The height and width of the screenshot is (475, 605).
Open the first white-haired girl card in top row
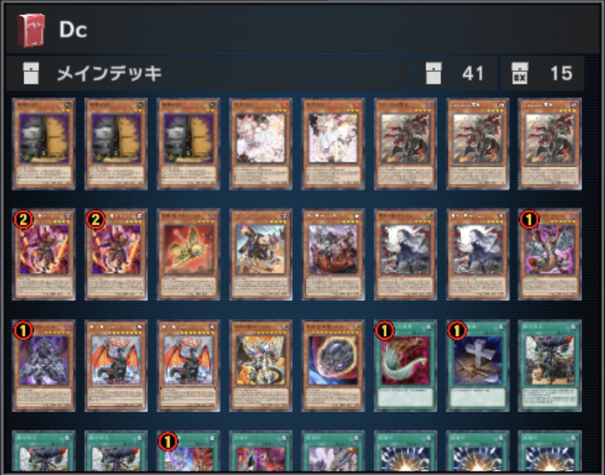[x=261, y=144]
